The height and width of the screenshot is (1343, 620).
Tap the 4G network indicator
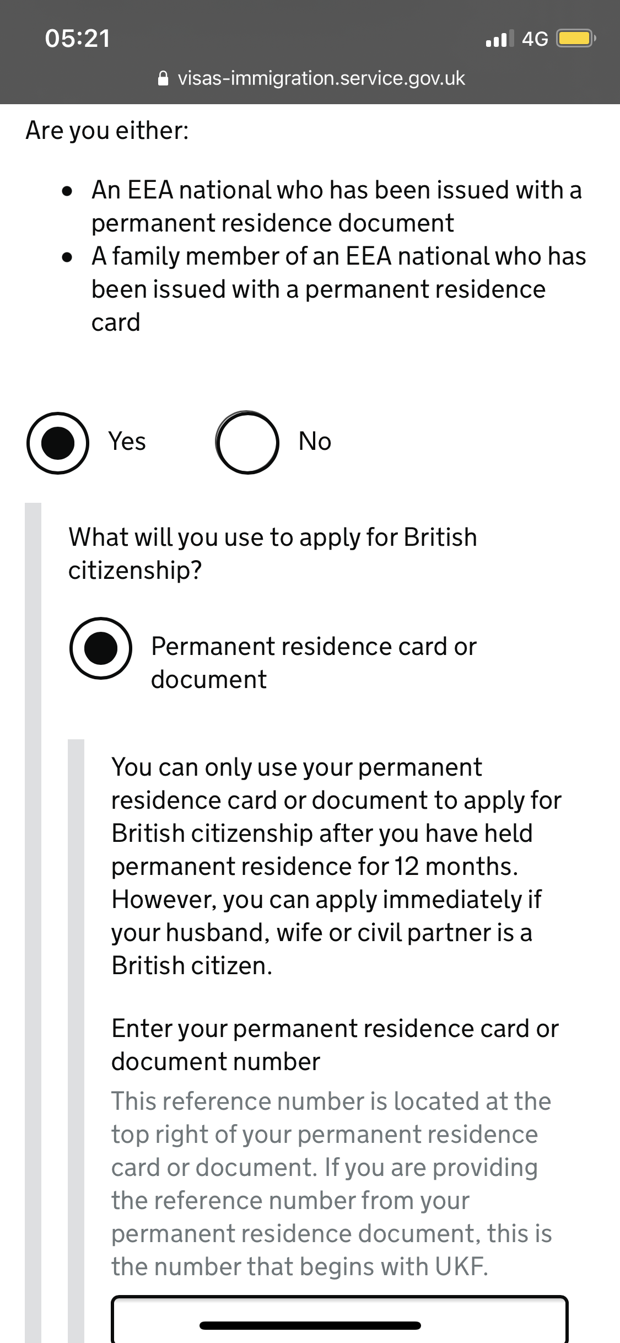pos(535,39)
